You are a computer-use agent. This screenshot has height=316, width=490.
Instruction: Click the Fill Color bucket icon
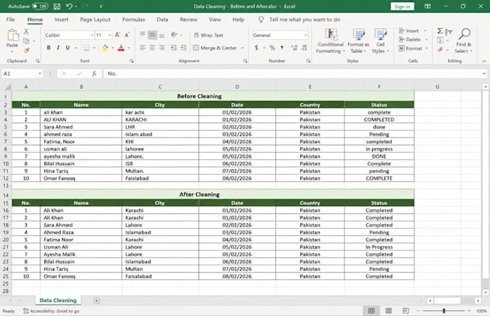pos(105,48)
